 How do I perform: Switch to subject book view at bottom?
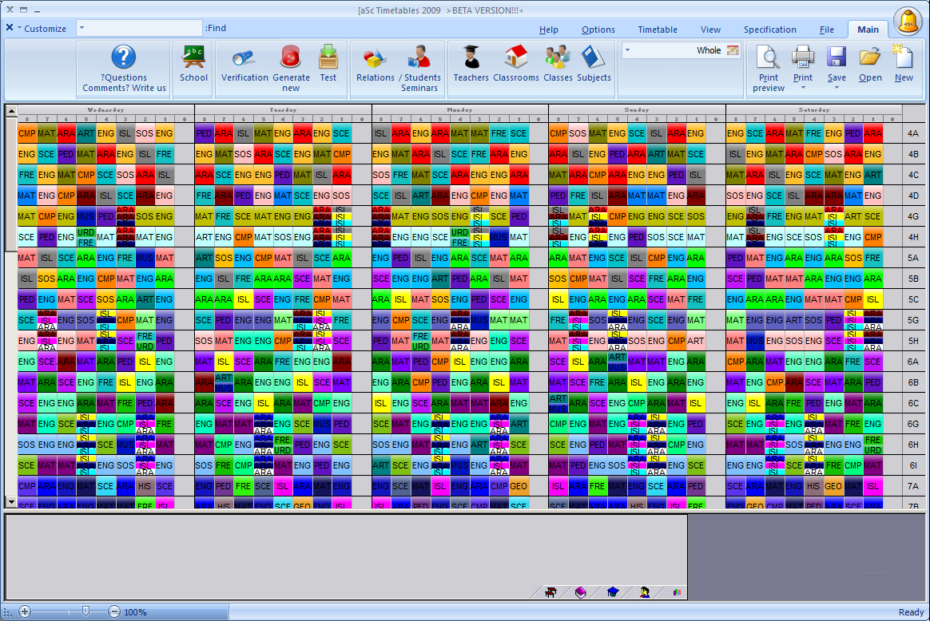581,592
